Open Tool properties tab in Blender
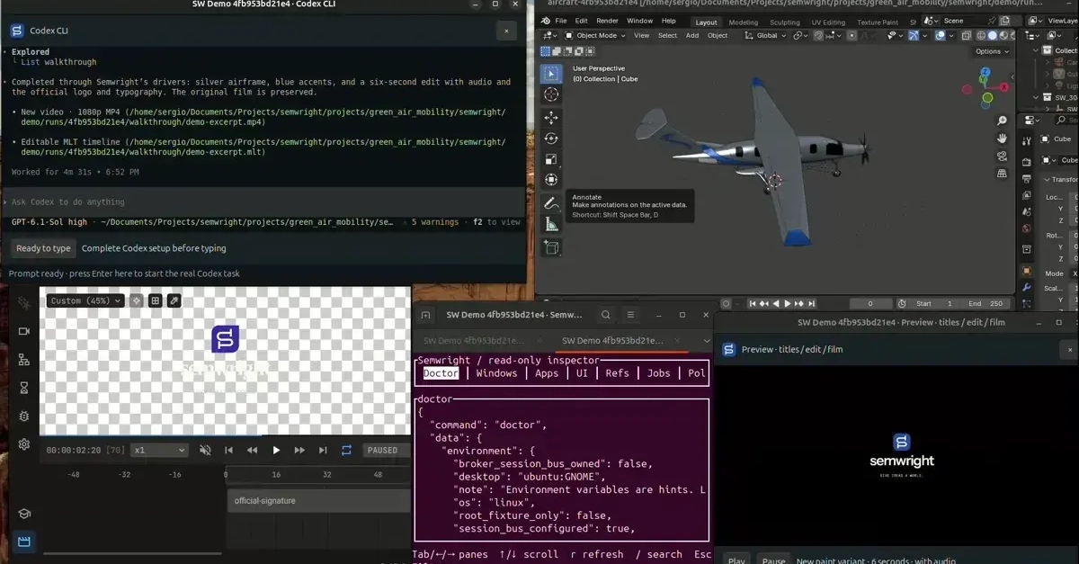 pos(1026,139)
